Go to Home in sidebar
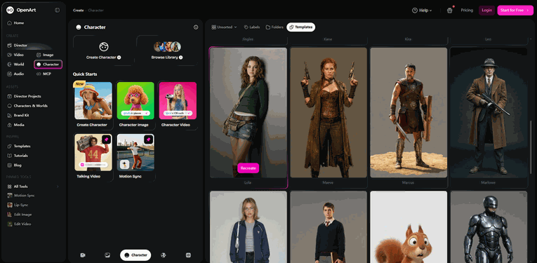The width and height of the screenshot is (537, 263). [x=15, y=23]
